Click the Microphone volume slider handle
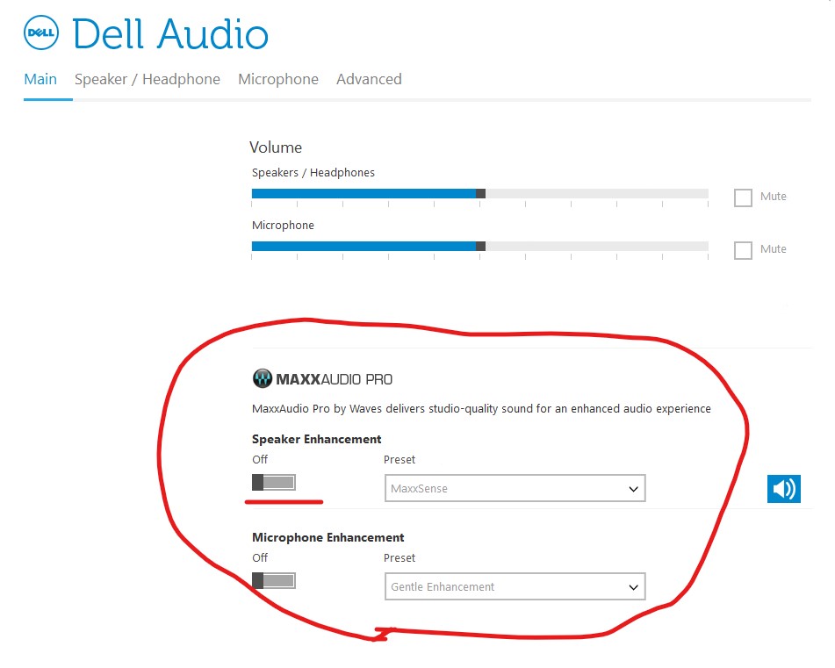Screen dimensions: 835x668 point(480,246)
